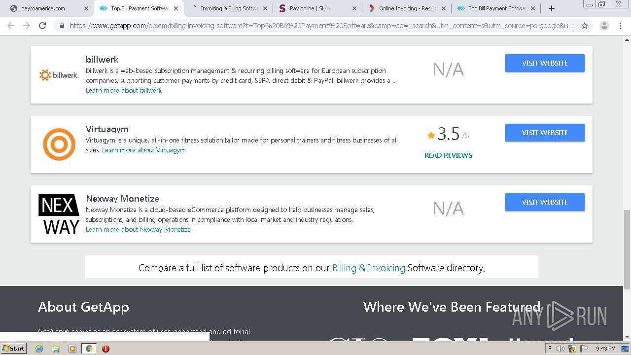Open the Virtuagym product title
631x355 pixels.
107,129
